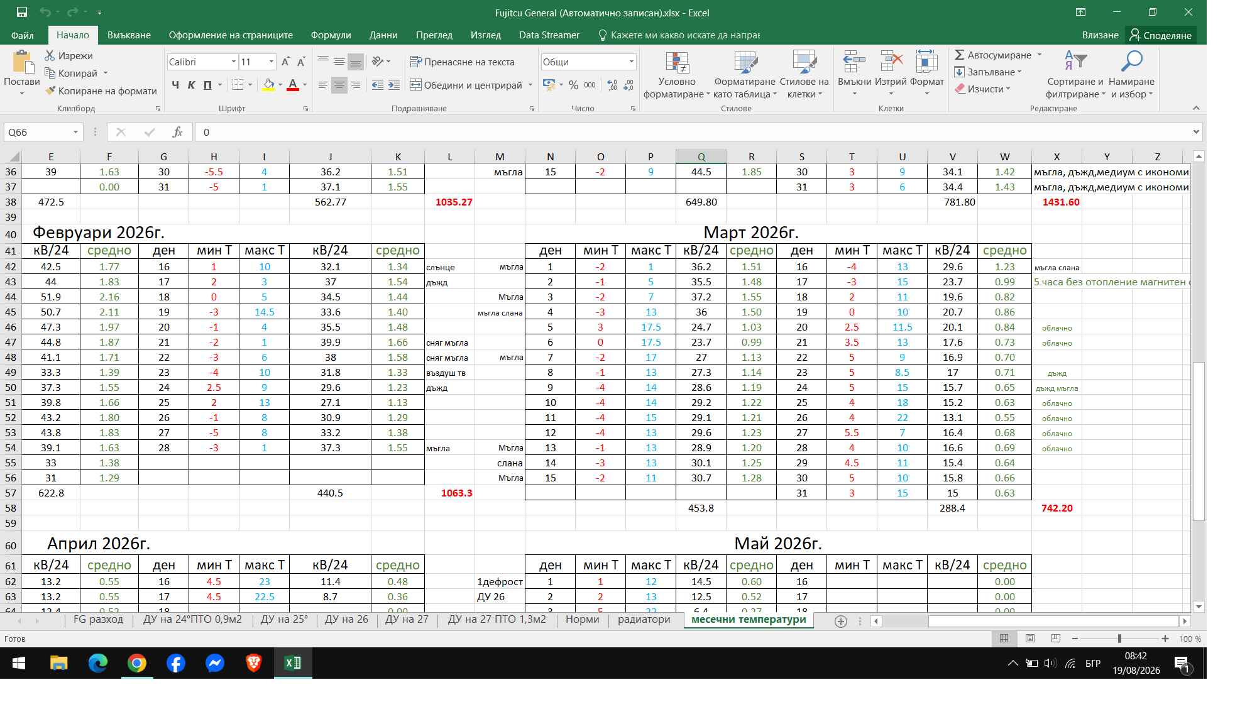Image resolution: width=1257 pixels, height=724 pixels.
Task: Click Изчисти clear button
Action: click(x=982, y=89)
